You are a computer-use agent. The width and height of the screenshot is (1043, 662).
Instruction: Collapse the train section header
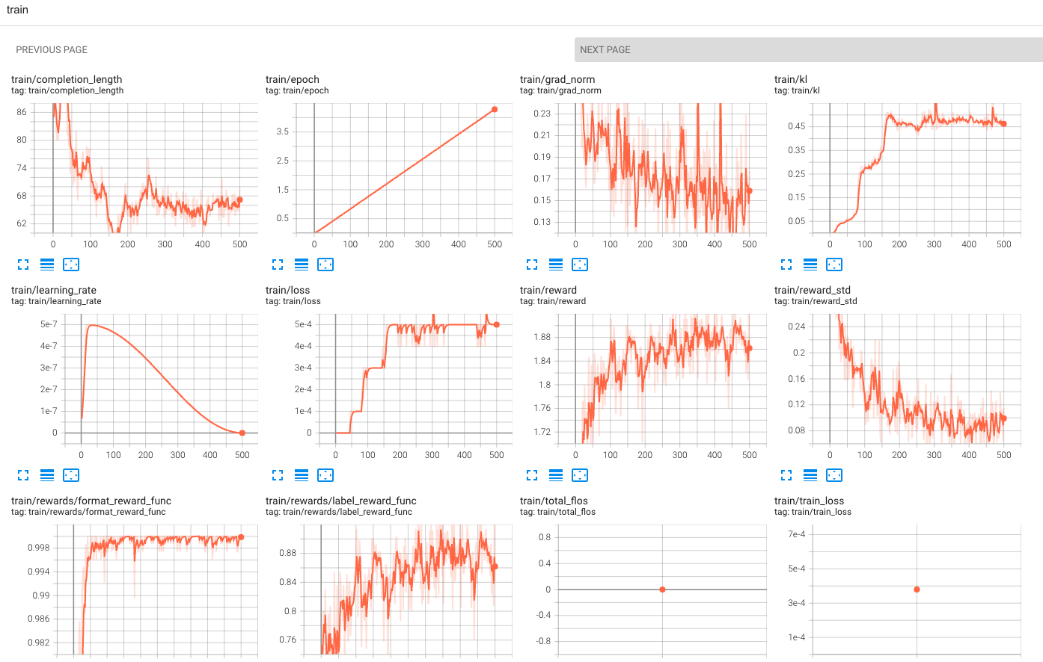[x=17, y=10]
